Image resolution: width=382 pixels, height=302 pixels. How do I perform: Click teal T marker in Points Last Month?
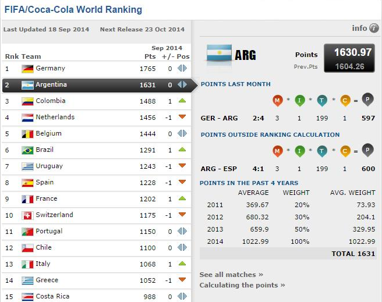point(322,100)
